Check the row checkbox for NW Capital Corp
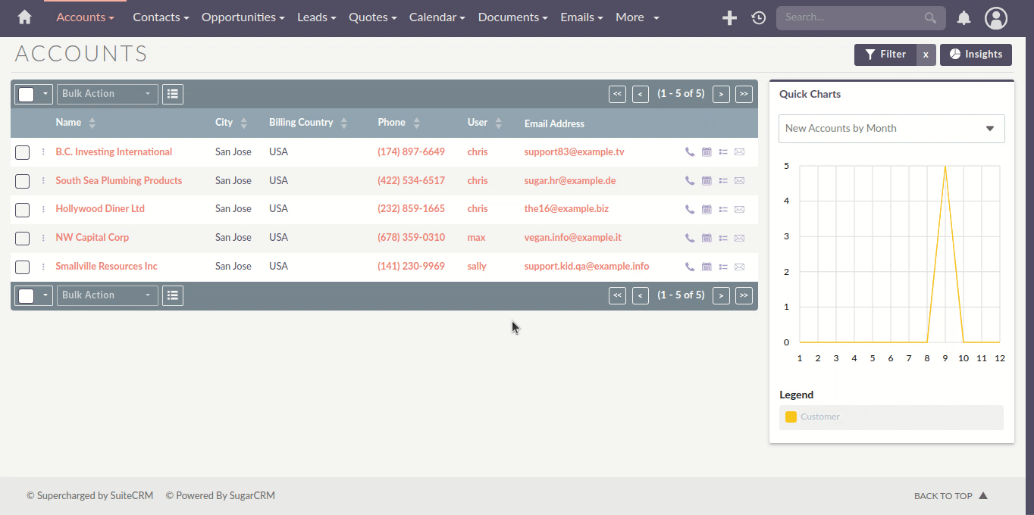 22,239
